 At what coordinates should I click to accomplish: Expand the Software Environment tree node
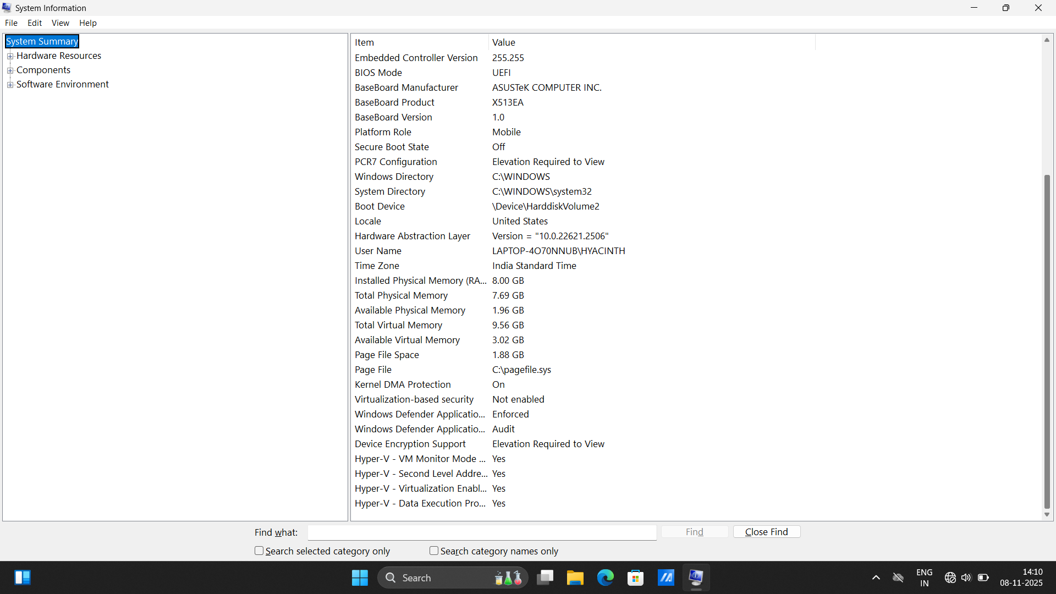point(10,85)
